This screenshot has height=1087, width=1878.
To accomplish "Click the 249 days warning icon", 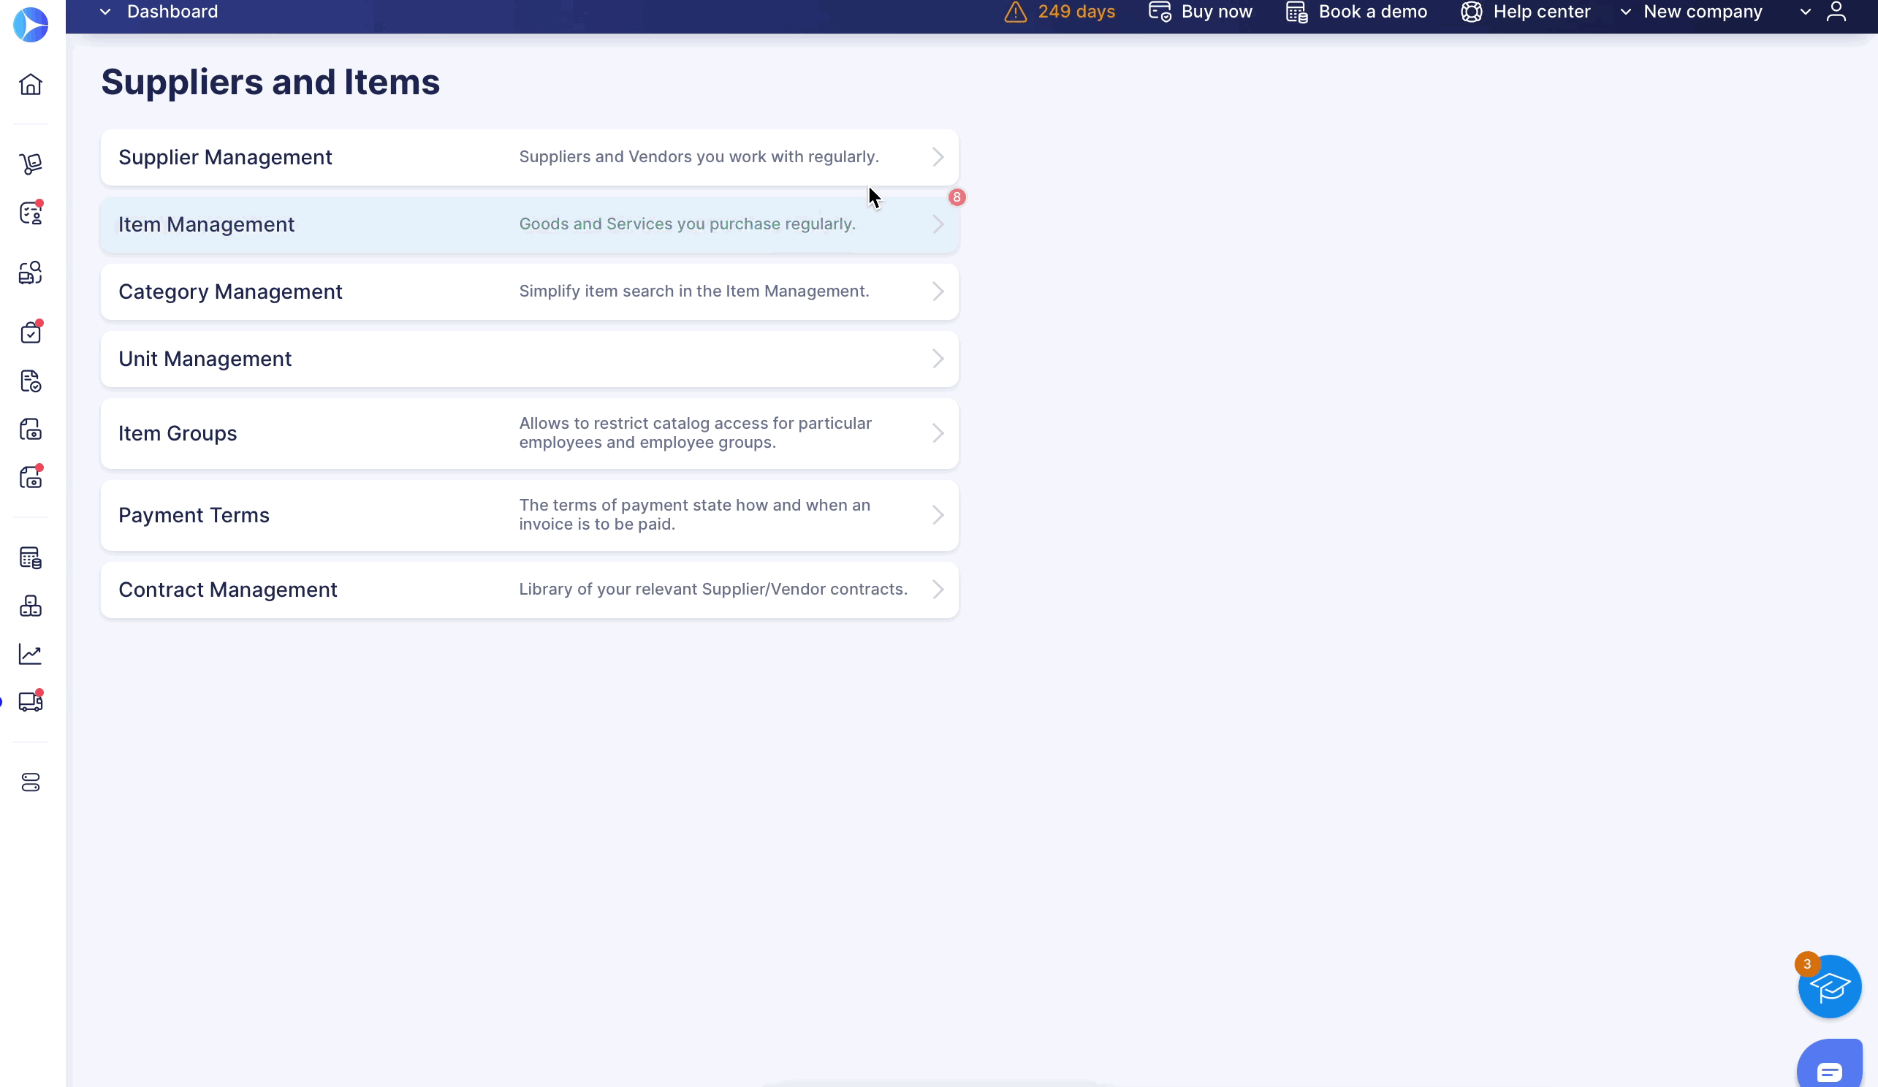I will click(x=1016, y=12).
